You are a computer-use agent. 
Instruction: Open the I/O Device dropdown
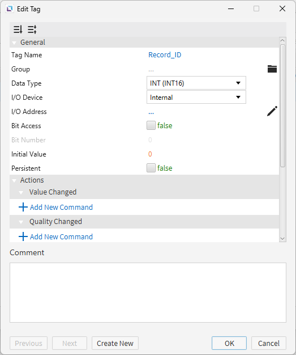coord(196,98)
